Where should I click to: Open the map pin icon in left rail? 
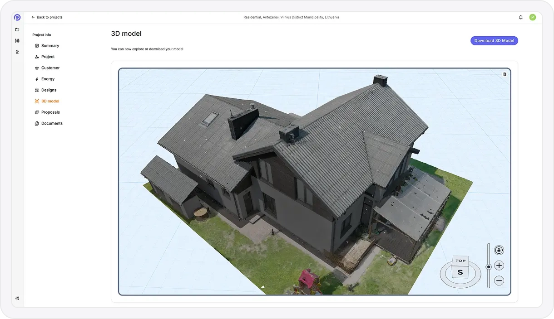pos(17,52)
